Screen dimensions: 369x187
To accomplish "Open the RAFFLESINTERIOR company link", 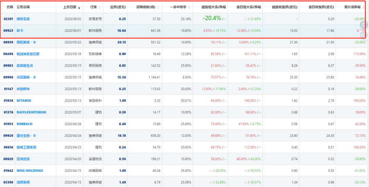I will (31, 112).
